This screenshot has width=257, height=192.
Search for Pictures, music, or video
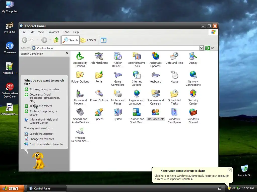pos(42,89)
